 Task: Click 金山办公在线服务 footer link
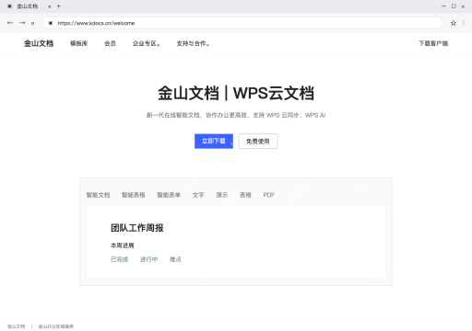56,326
